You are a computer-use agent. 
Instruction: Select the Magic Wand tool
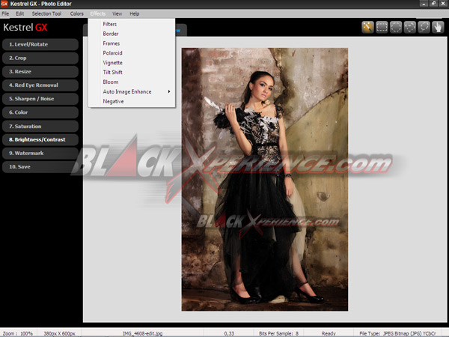[367, 28]
